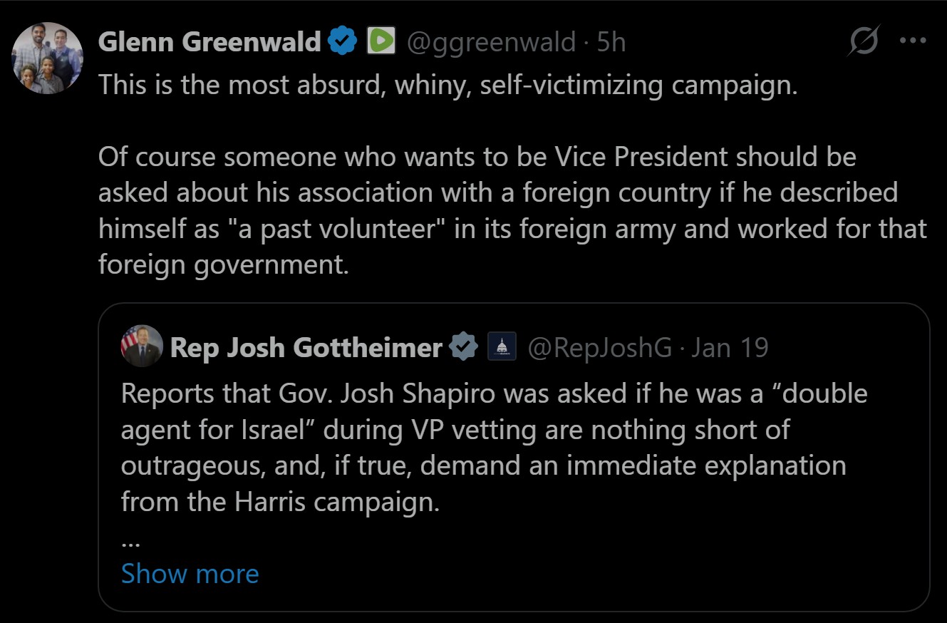Click Glenn Greenwald's blue verified badge

coord(342,42)
